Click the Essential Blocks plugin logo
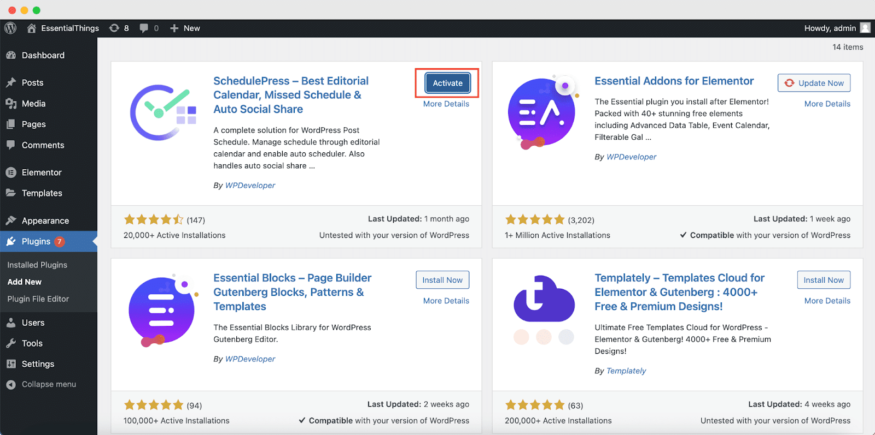The height and width of the screenshot is (435, 875). click(162, 311)
